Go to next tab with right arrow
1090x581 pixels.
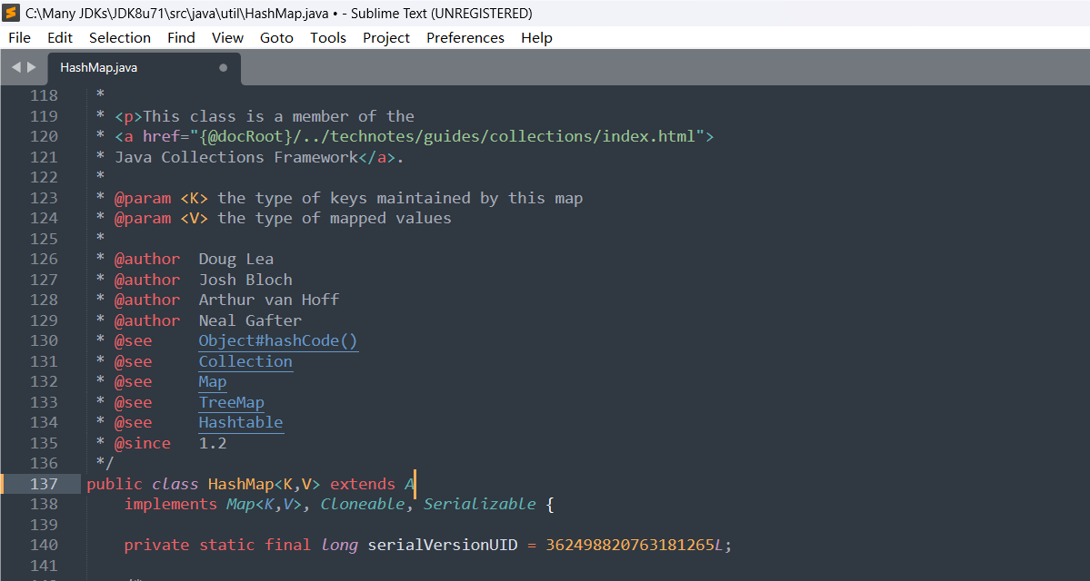tap(33, 67)
